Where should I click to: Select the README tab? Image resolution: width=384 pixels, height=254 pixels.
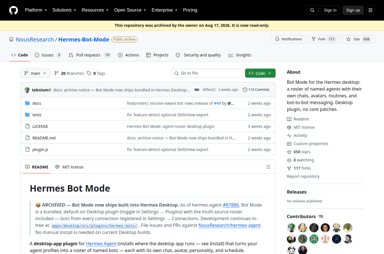(37, 167)
